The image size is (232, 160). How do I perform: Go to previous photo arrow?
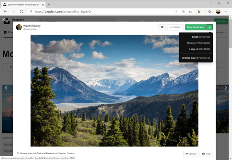(6, 88)
